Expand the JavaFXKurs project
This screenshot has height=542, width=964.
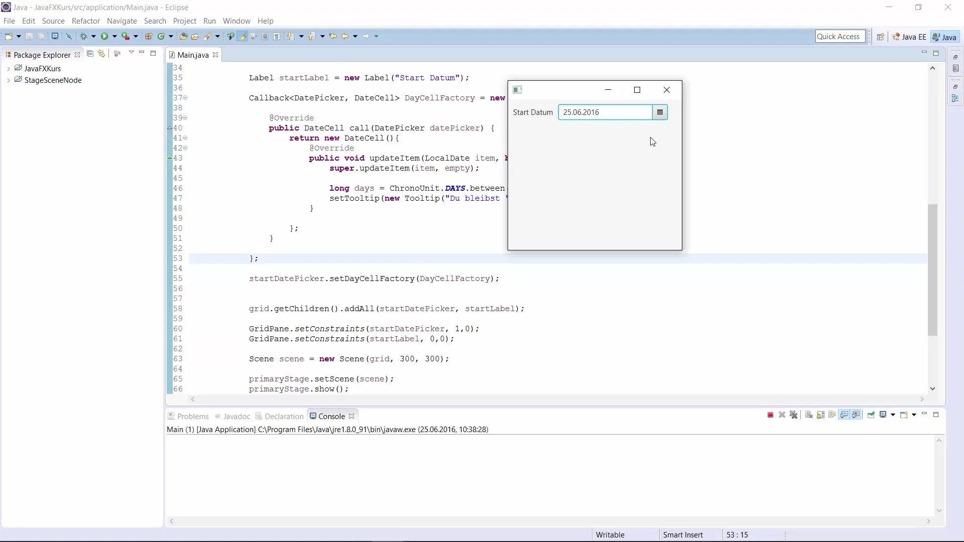click(8, 69)
